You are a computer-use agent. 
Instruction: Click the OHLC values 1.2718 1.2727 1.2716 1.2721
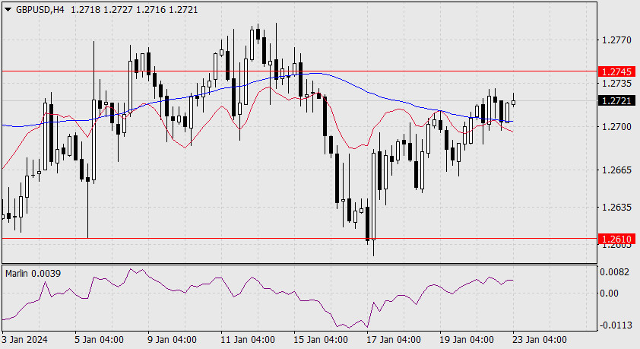coord(135,9)
